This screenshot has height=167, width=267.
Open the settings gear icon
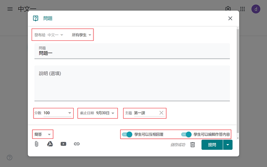tap(228, 8)
